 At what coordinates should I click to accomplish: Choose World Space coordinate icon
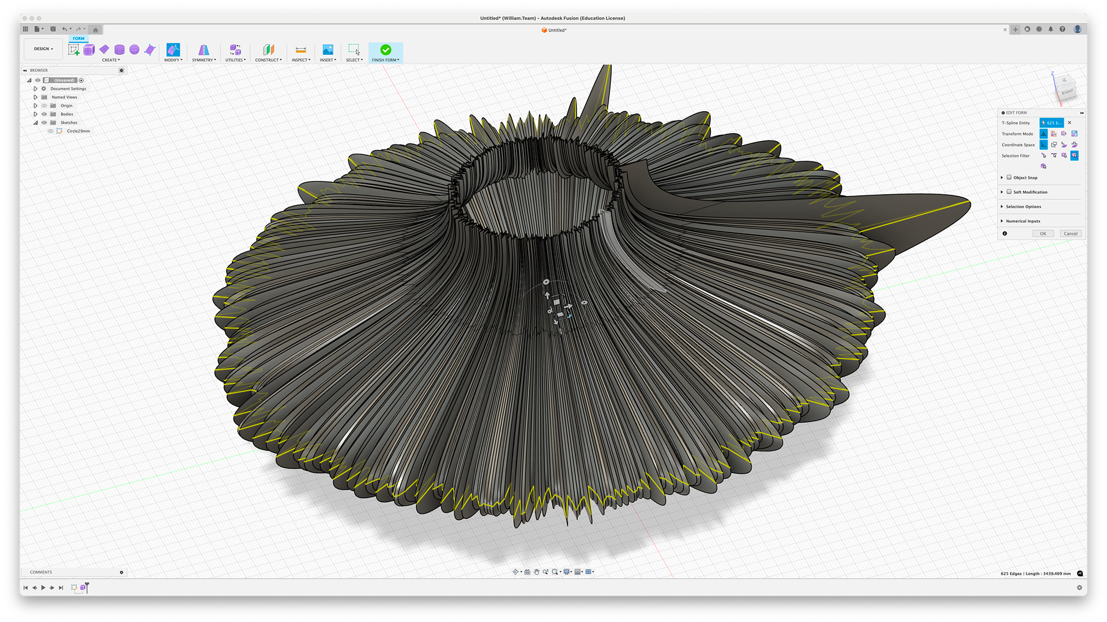click(1044, 145)
